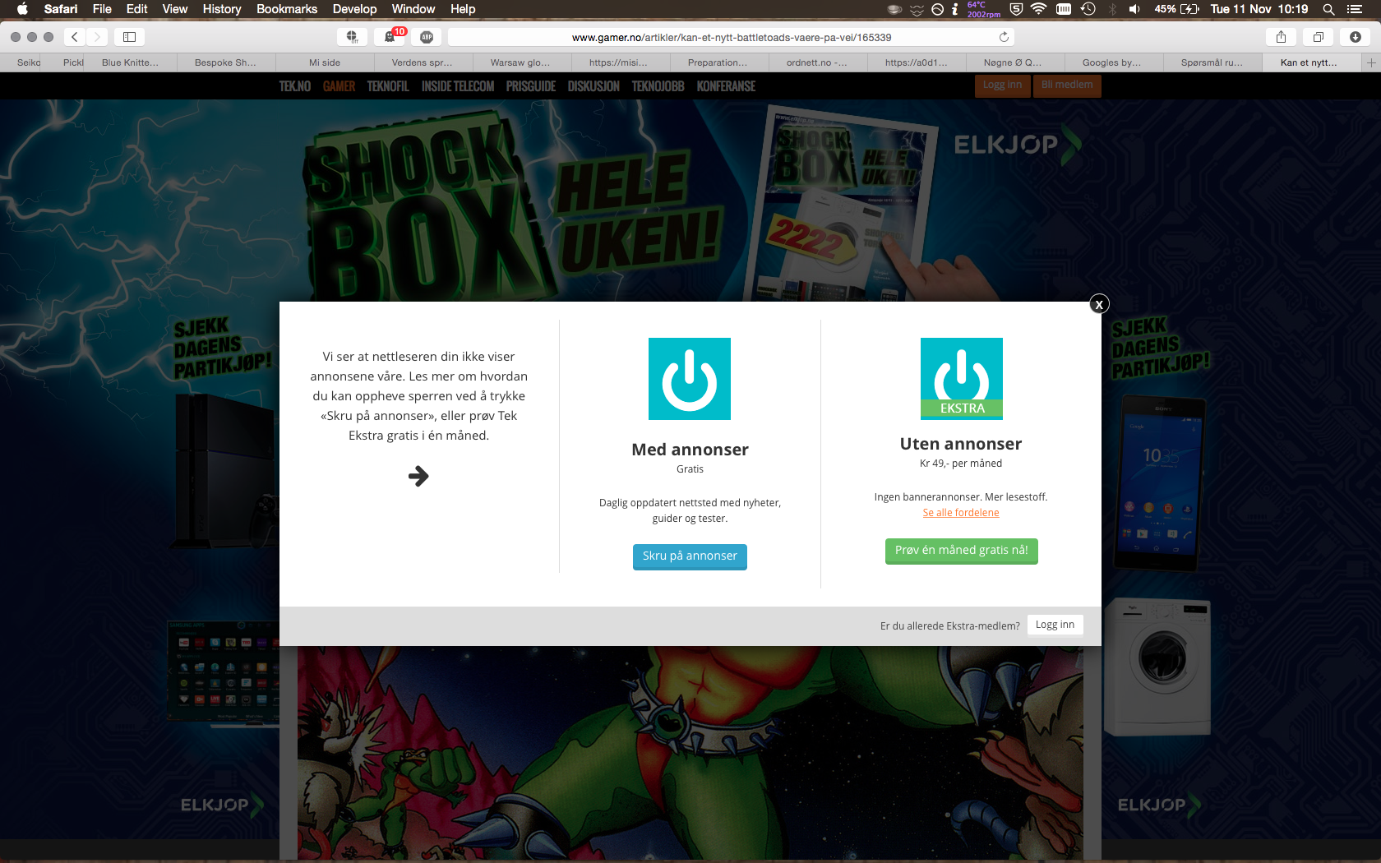Switch to the 'Bespoke Sh...' tab

pos(225,62)
